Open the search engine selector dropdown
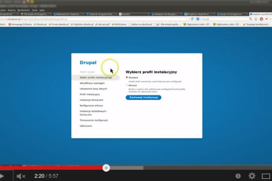This screenshot has height=181, width=272. (x=199, y=19)
